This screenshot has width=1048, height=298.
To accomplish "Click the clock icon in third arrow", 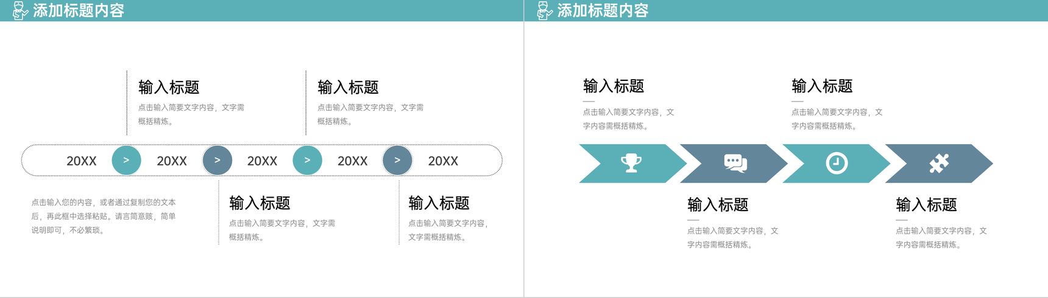I will [837, 164].
